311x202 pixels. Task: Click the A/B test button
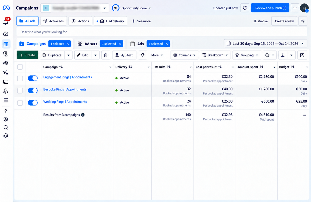click(124, 55)
